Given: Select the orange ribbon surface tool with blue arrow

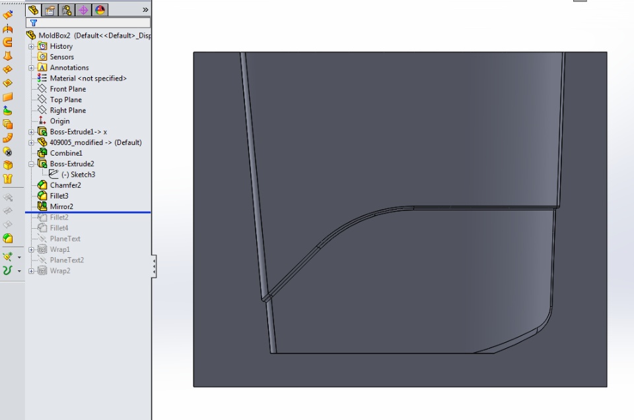Looking at the screenshot, I should coord(8,15).
